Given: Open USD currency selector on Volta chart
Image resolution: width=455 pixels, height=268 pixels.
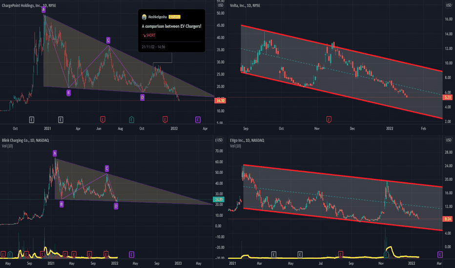Looking at the screenshot, I should click(x=449, y=5).
